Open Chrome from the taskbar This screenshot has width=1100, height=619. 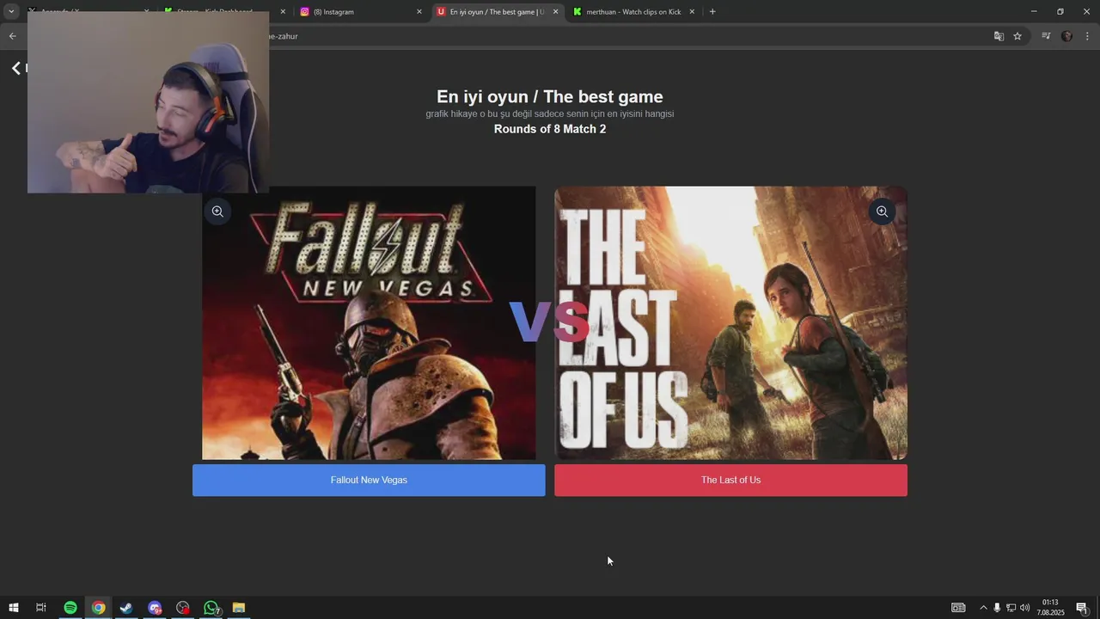(99, 608)
